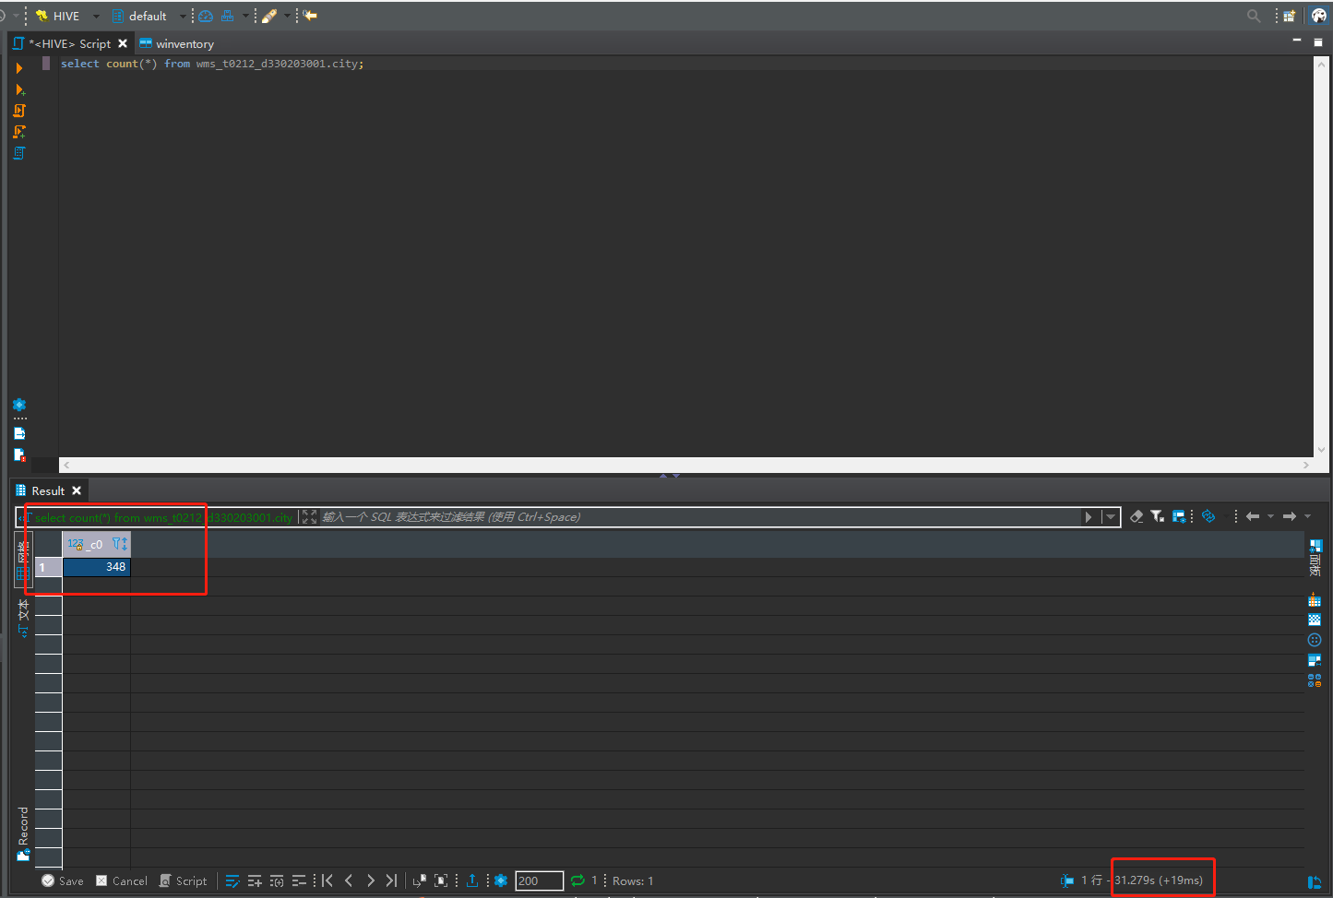Viewport: 1333px width, 898px height.
Task: Toggle the Record view mode
Action: tap(23, 834)
